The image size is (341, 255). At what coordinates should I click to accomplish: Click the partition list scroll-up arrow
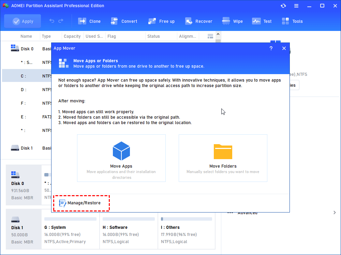[x=218, y=34]
